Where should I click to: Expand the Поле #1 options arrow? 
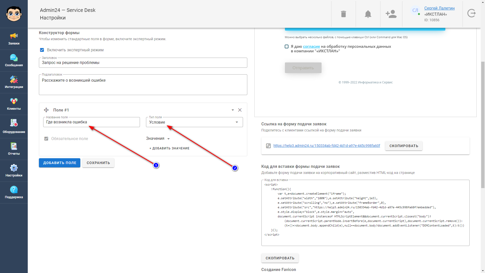click(x=233, y=110)
